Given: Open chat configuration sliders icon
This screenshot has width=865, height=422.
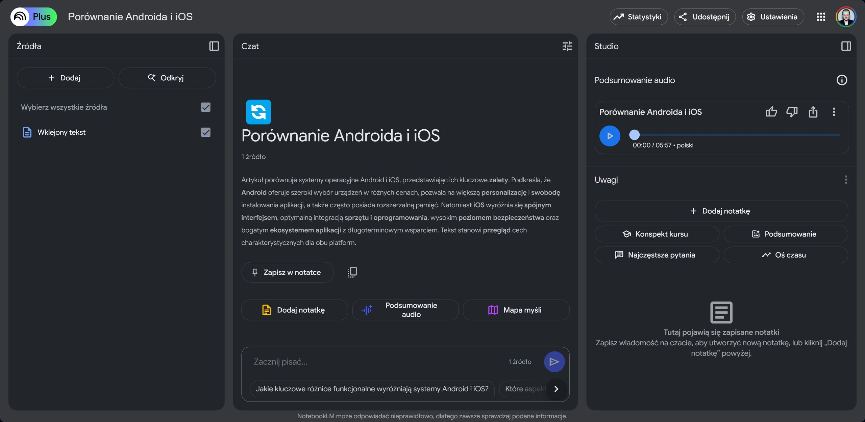Looking at the screenshot, I should pyautogui.click(x=567, y=46).
